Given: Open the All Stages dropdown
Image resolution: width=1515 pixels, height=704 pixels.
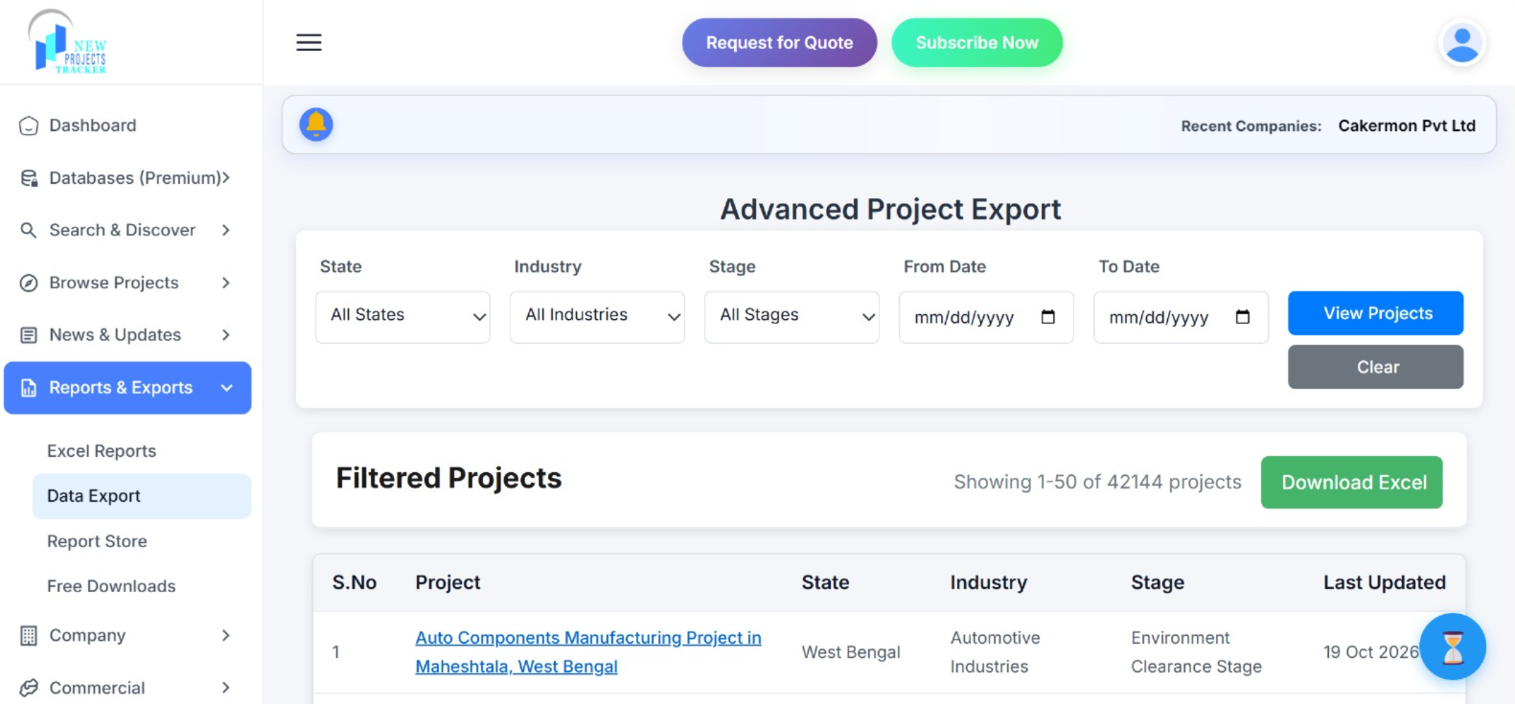Looking at the screenshot, I should [792, 317].
